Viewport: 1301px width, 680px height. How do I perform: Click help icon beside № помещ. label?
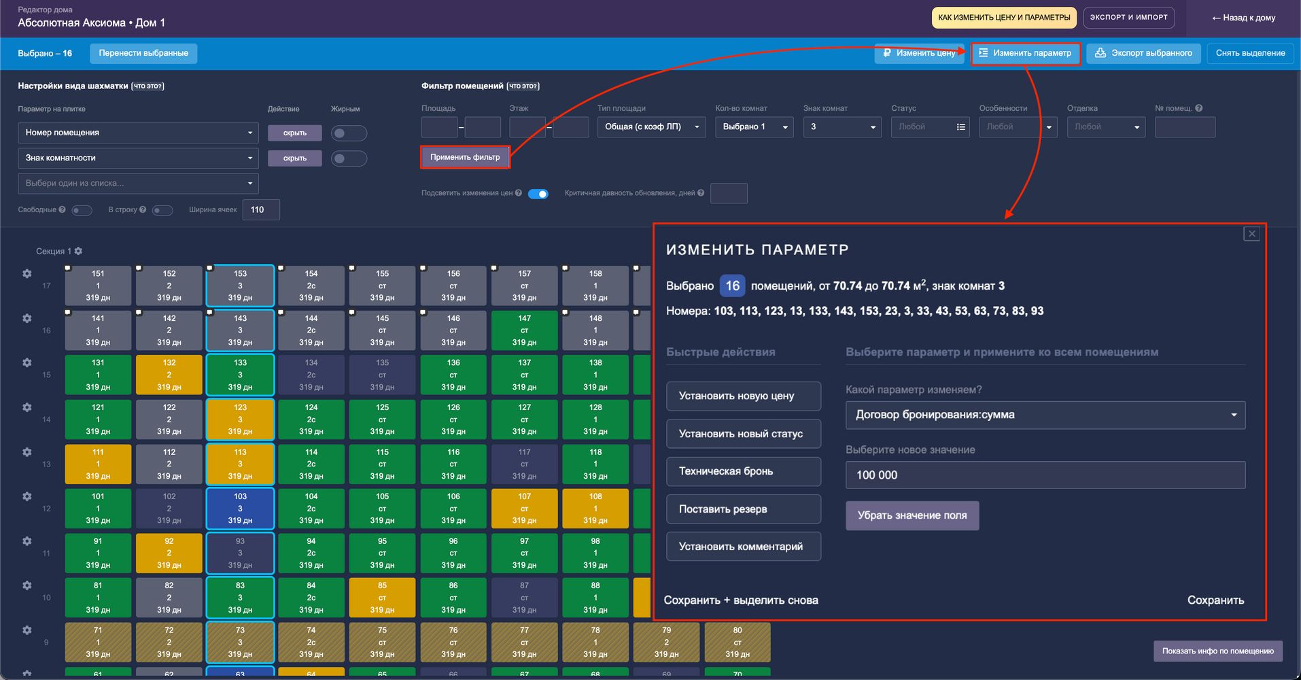point(1198,108)
